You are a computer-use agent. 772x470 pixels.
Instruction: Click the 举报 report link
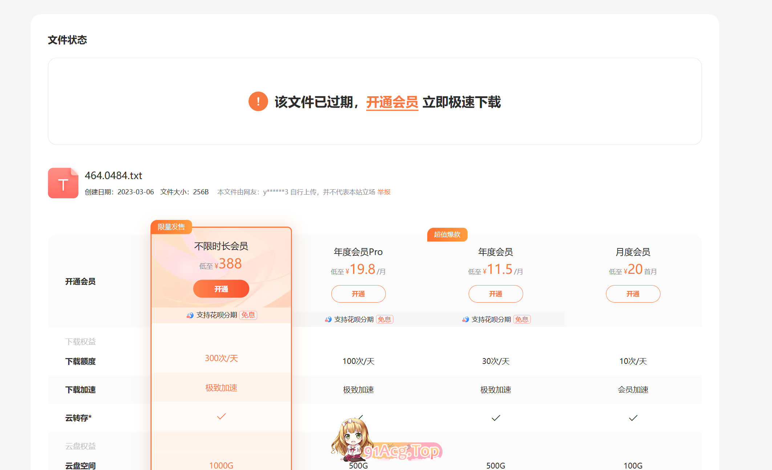click(x=384, y=192)
